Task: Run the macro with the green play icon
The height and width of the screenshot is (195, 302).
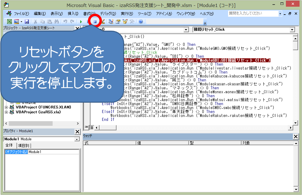Action: [81, 22]
